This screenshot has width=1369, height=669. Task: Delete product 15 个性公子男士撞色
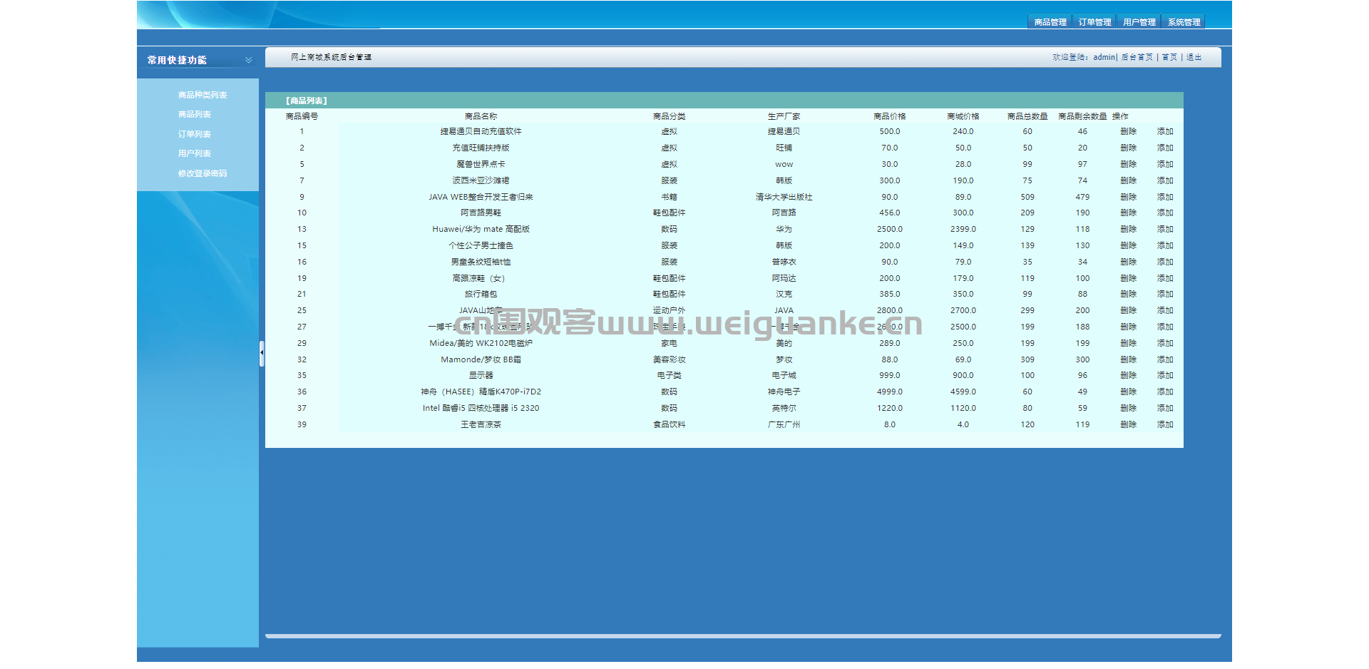click(1128, 245)
